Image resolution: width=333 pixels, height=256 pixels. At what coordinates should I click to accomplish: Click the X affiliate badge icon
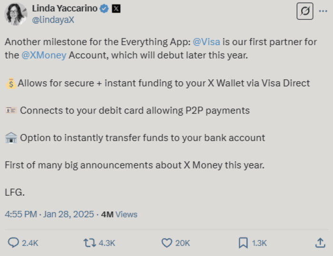pos(116,9)
